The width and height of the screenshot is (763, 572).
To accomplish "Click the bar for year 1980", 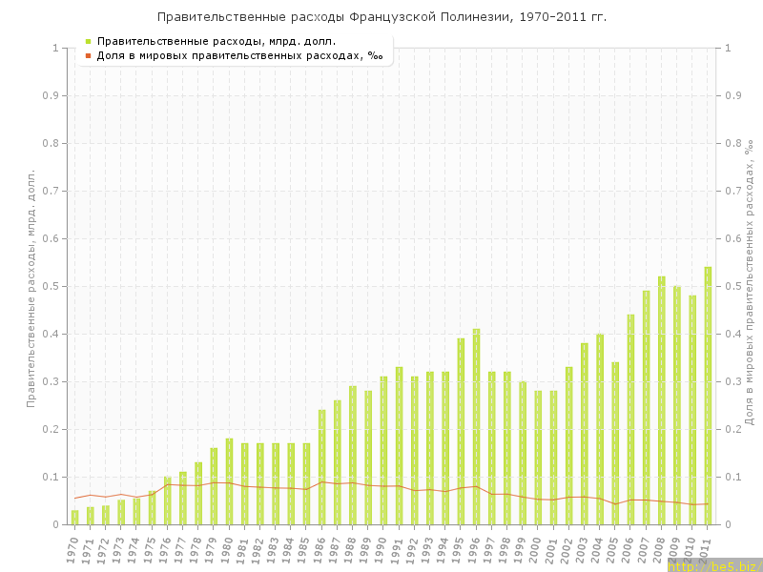I will click(229, 481).
